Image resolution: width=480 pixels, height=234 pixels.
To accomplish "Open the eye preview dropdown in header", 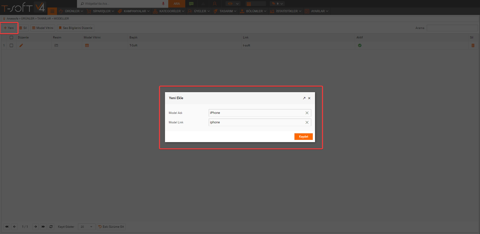I will point(233,3).
